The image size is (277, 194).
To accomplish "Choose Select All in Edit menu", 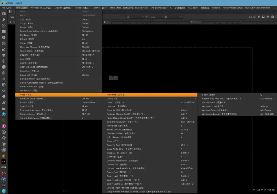I will click(59, 75).
